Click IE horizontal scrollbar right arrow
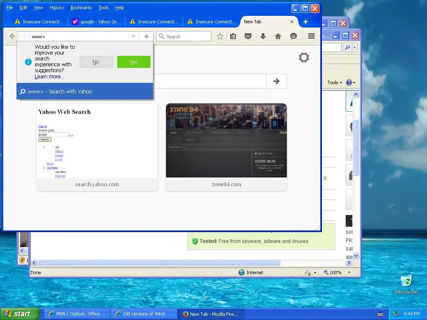This screenshot has height=320, width=427. point(349,262)
